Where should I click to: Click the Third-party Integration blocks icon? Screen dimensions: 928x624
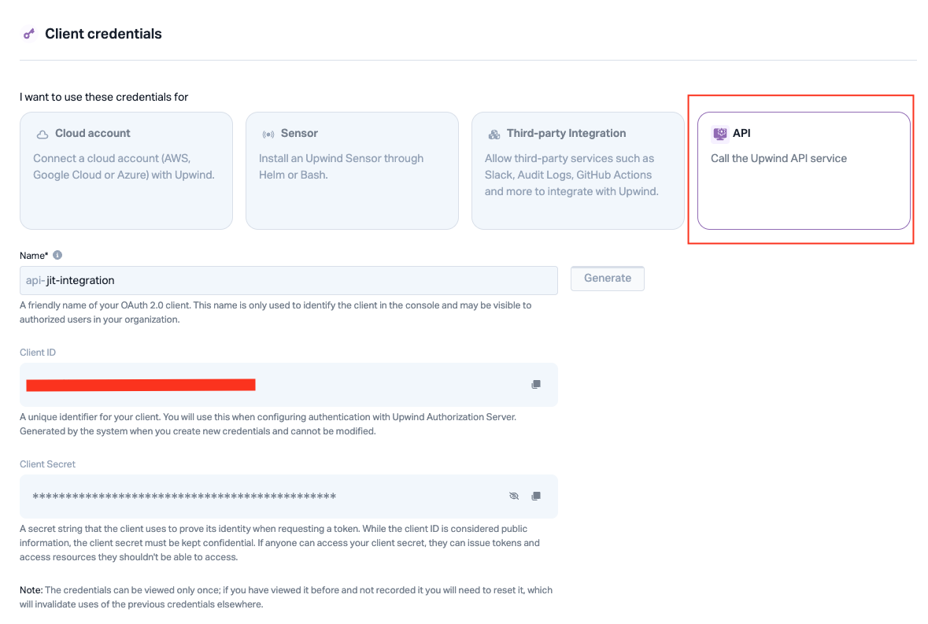click(494, 135)
